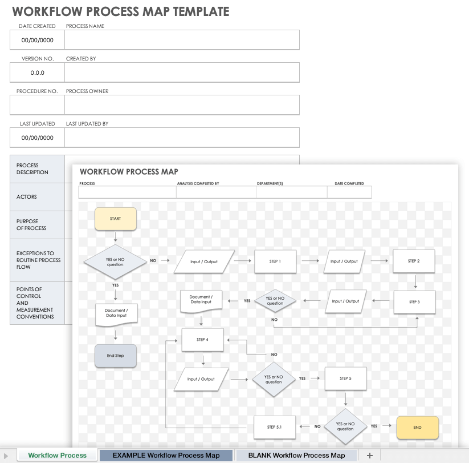Viewport: 469px width, 463px height.
Task: Click the NO label right of STEP 5.1
Action: click(x=317, y=426)
